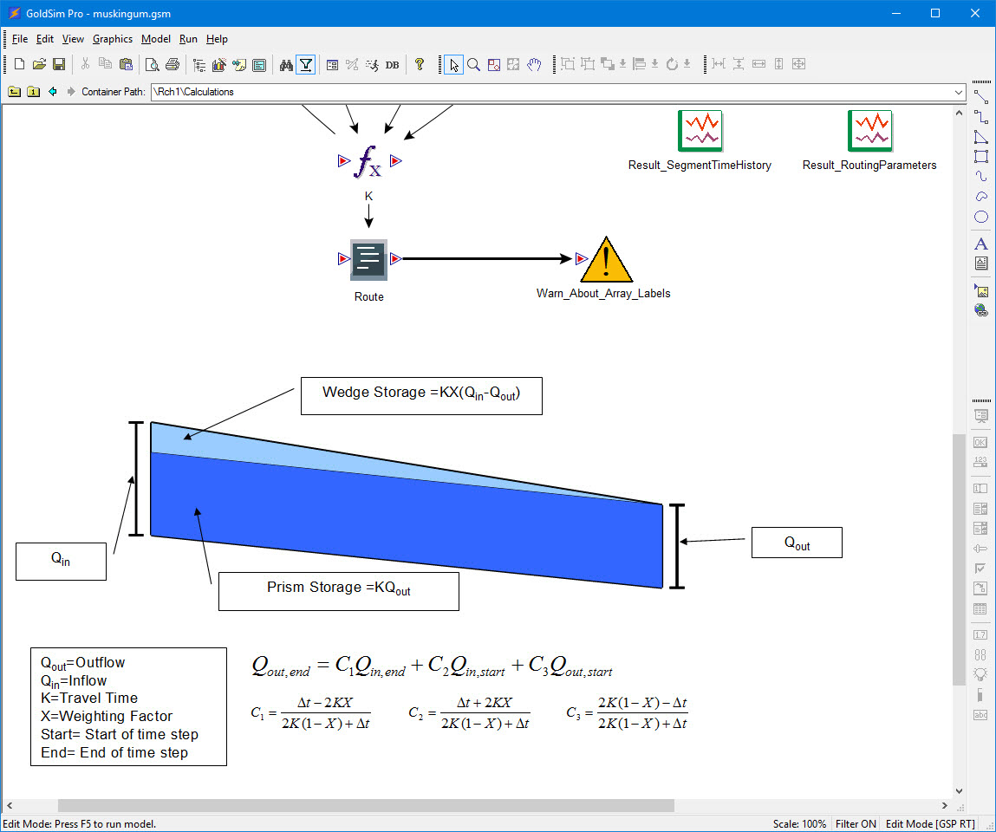Click the Warn_About_Array_Labels warning element
The image size is (996, 832).
click(605, 260)
